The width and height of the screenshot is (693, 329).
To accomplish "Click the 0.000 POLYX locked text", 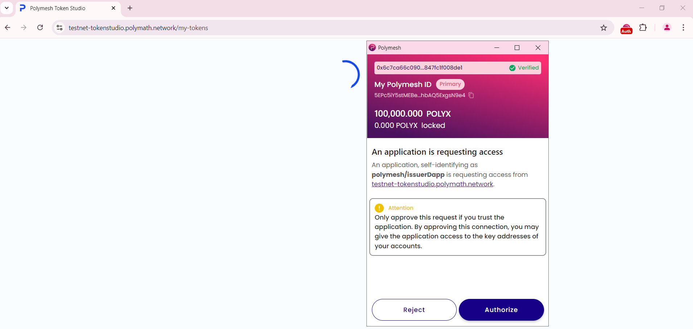I will point(410,125).
